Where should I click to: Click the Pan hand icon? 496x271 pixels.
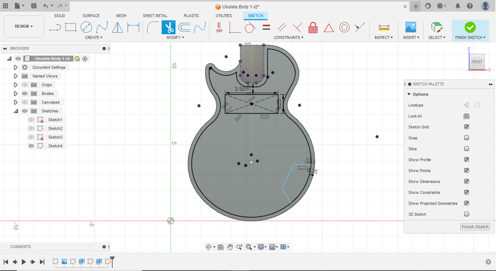tap(230, 247)
